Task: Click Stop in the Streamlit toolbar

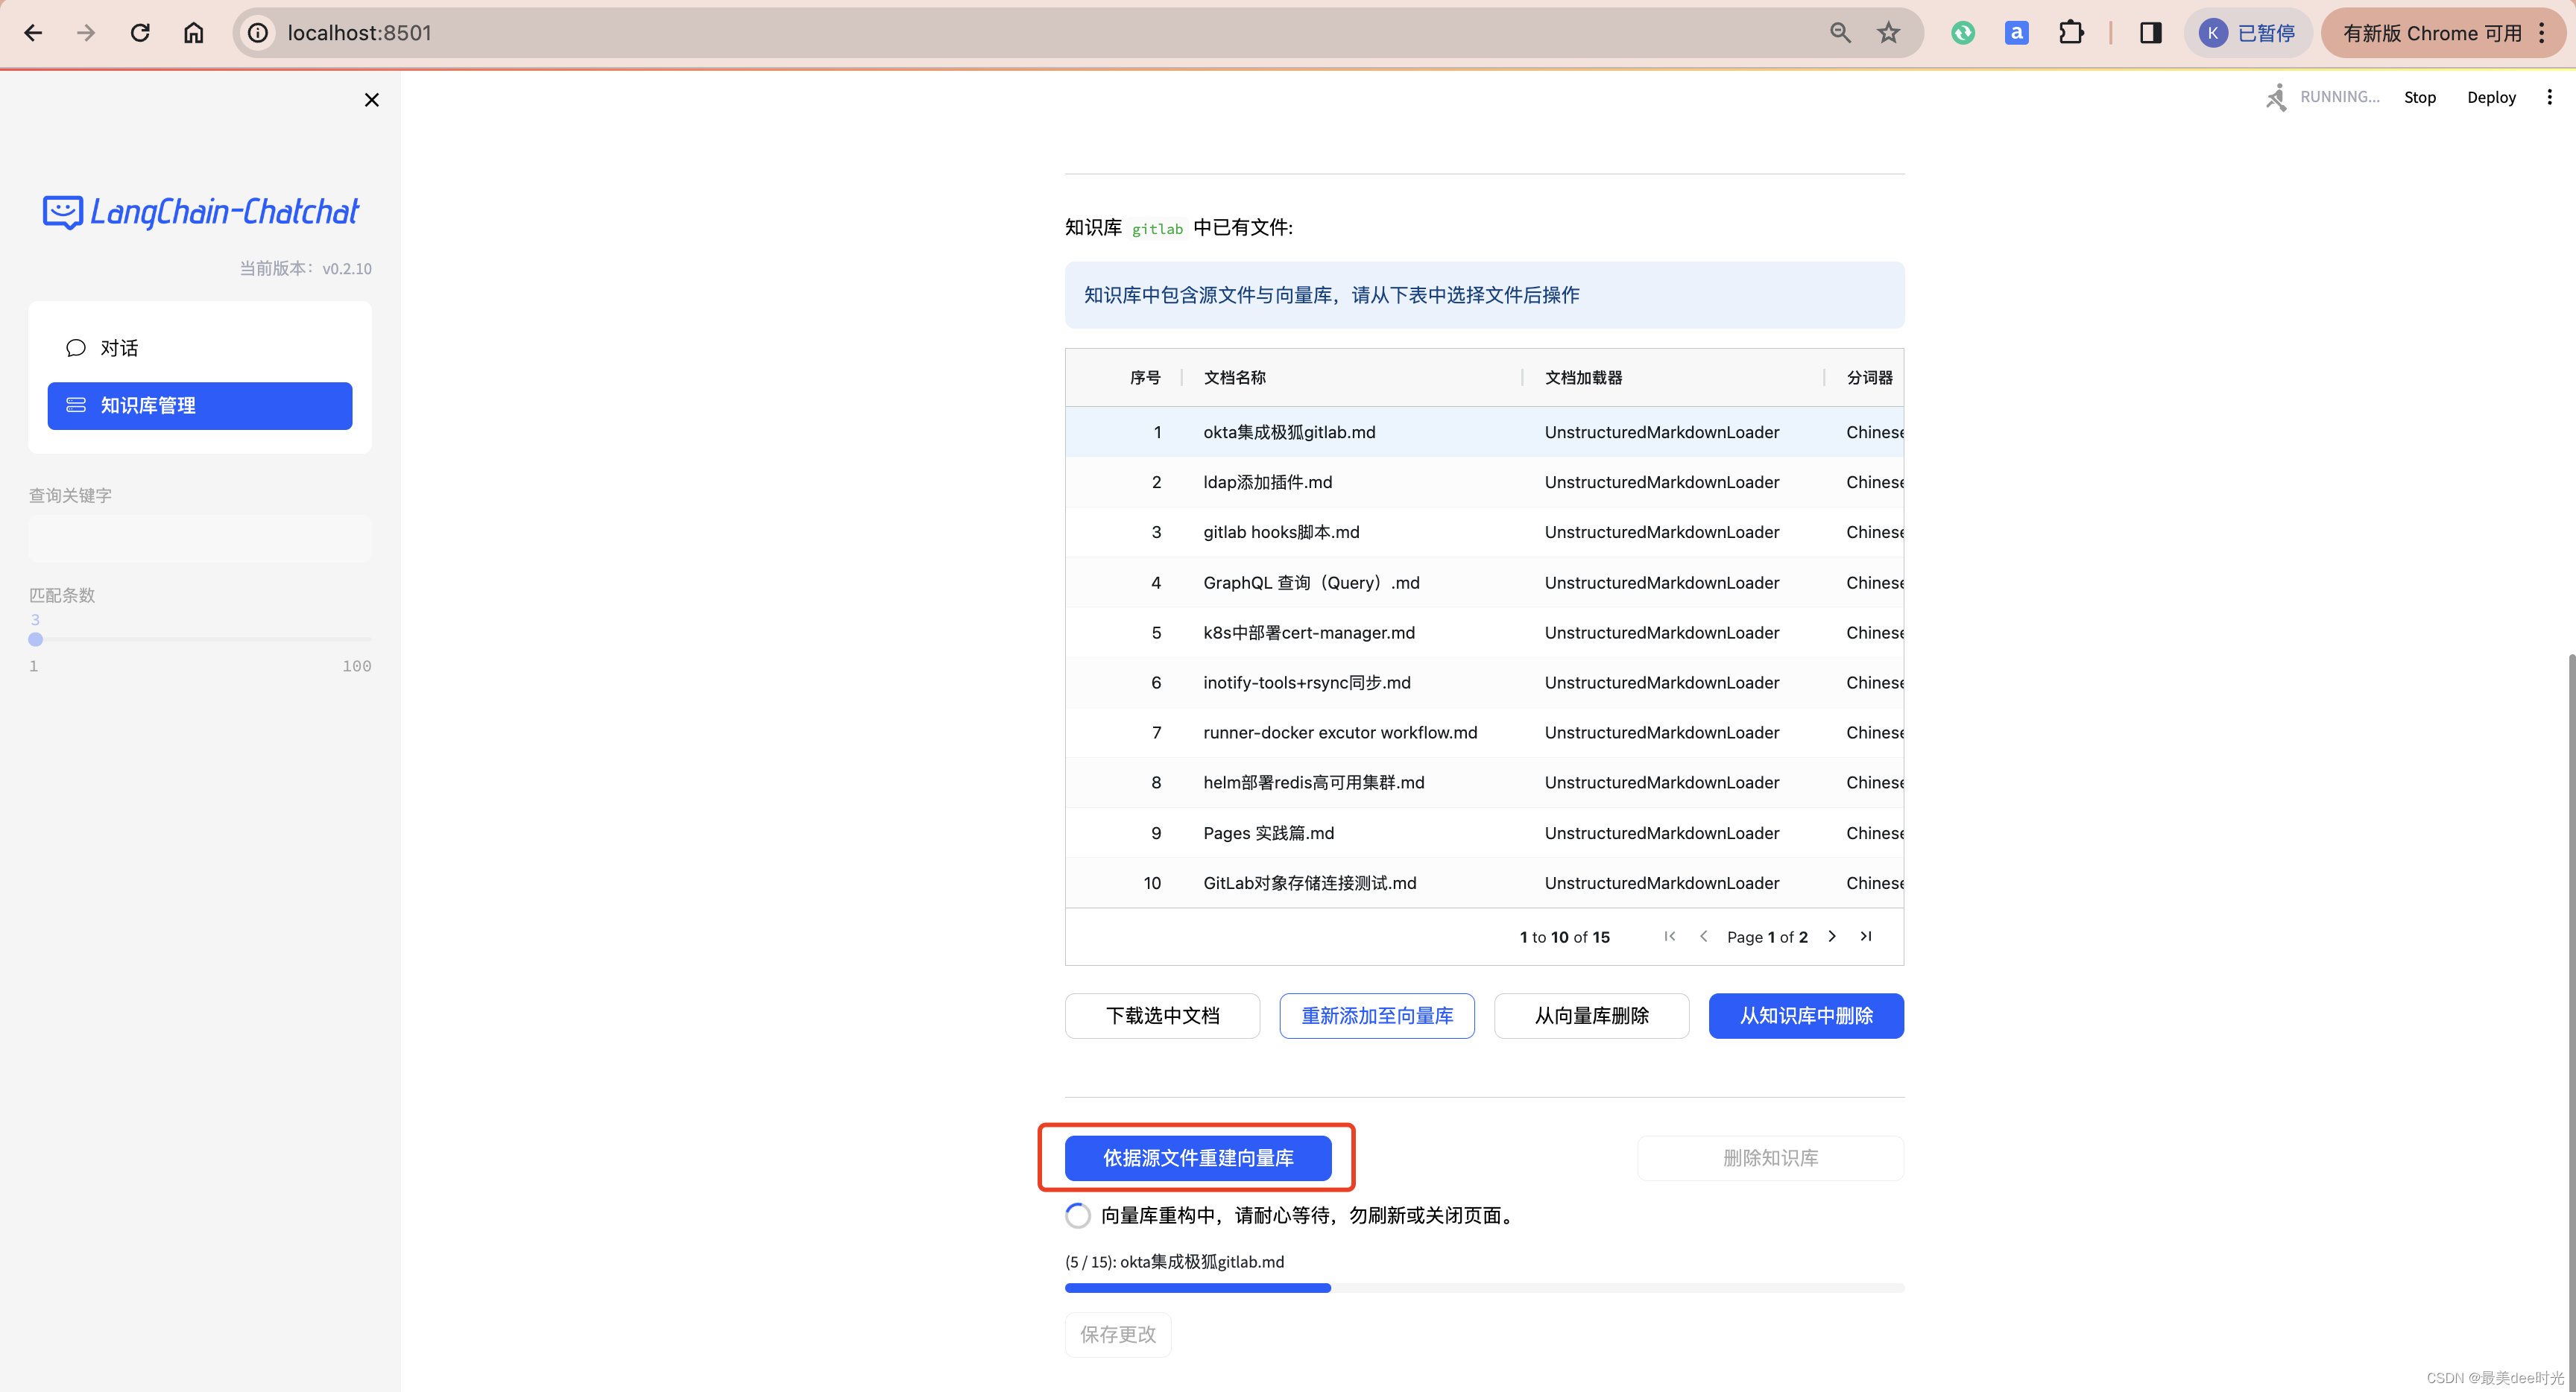Action: click(x=2420, y=97)
